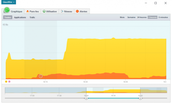Open the GlassWire dropdown menu

click(9, 2)
